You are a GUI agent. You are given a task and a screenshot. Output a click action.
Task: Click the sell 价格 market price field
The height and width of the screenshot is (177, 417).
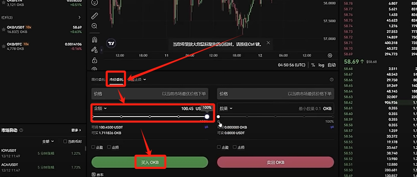[275, 94]
